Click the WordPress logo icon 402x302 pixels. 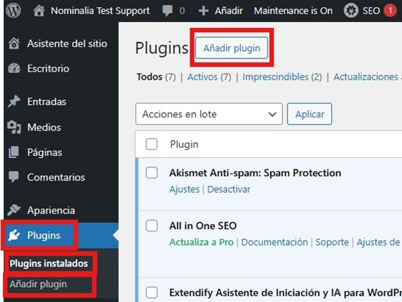click(14, 10)
